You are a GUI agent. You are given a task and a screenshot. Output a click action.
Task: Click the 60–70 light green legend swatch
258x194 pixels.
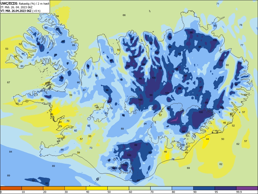(x=140, y=188)
